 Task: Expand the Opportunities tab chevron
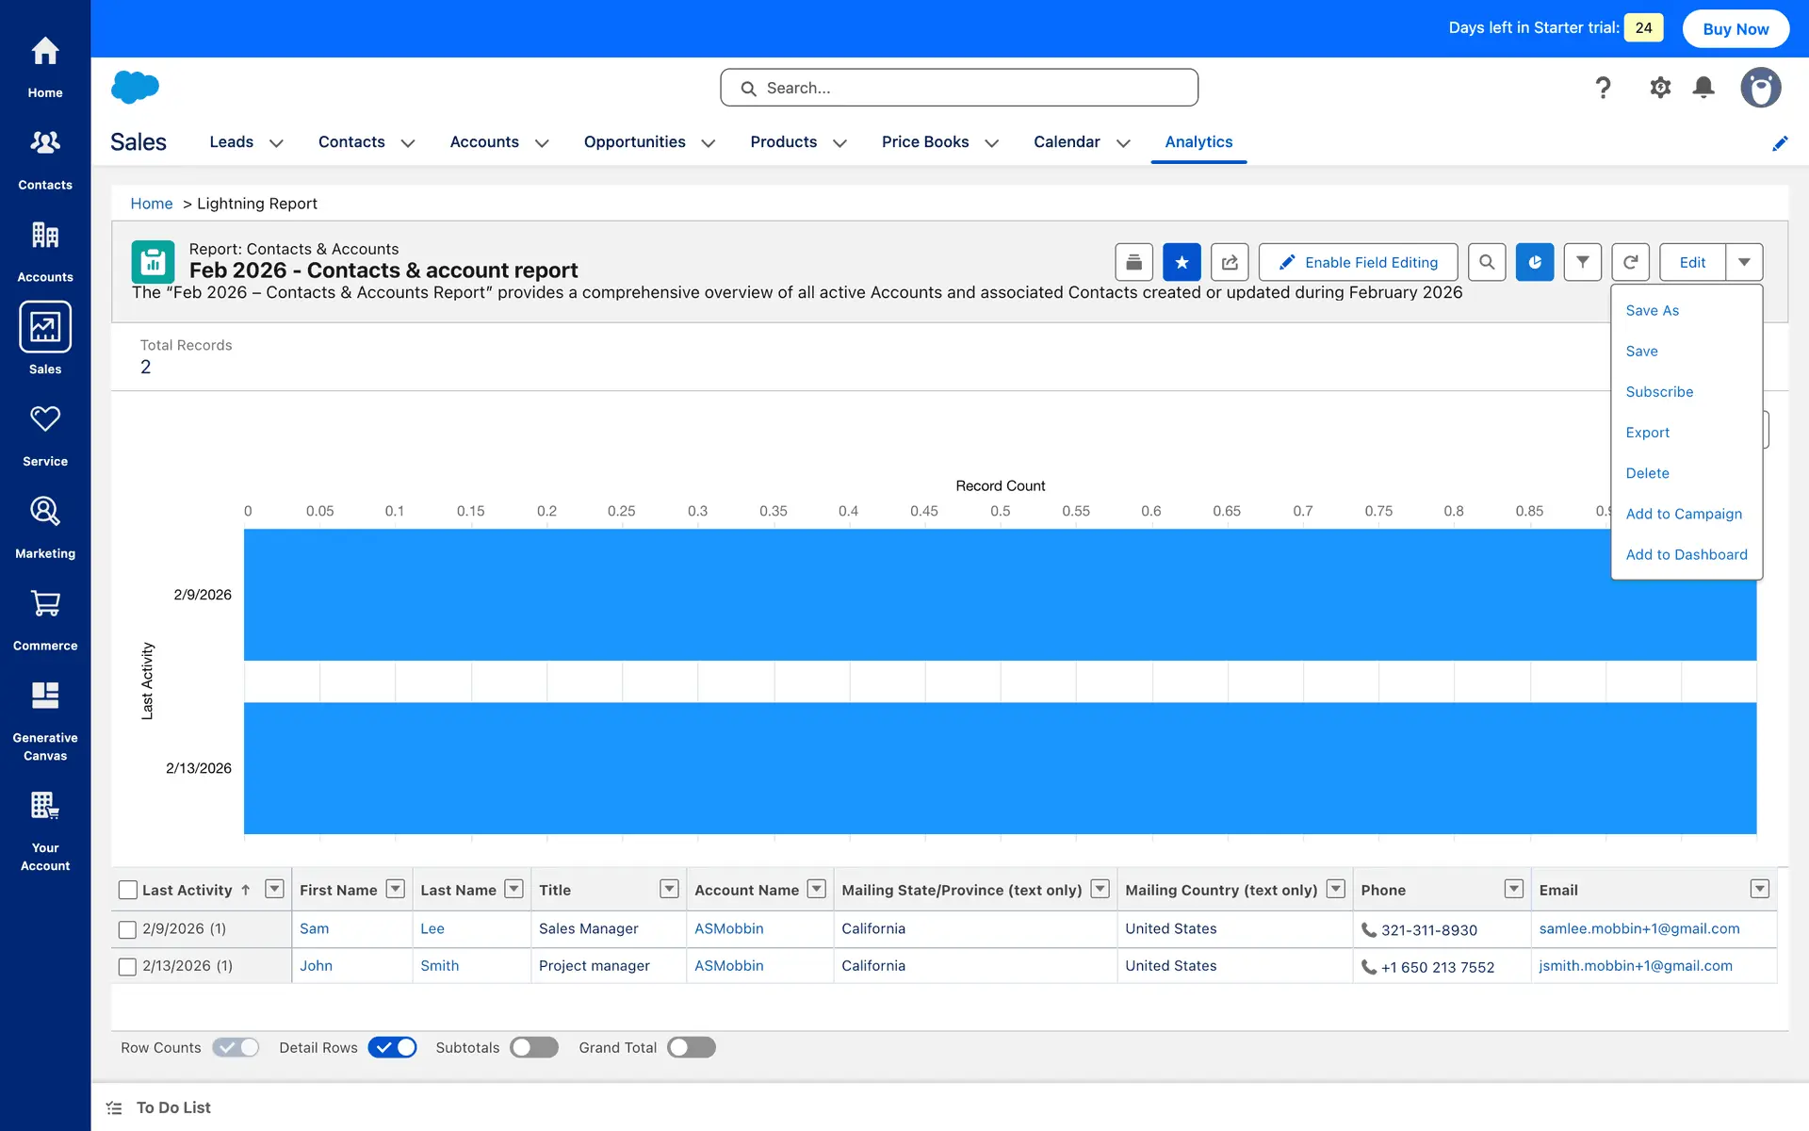click(709, 143)
